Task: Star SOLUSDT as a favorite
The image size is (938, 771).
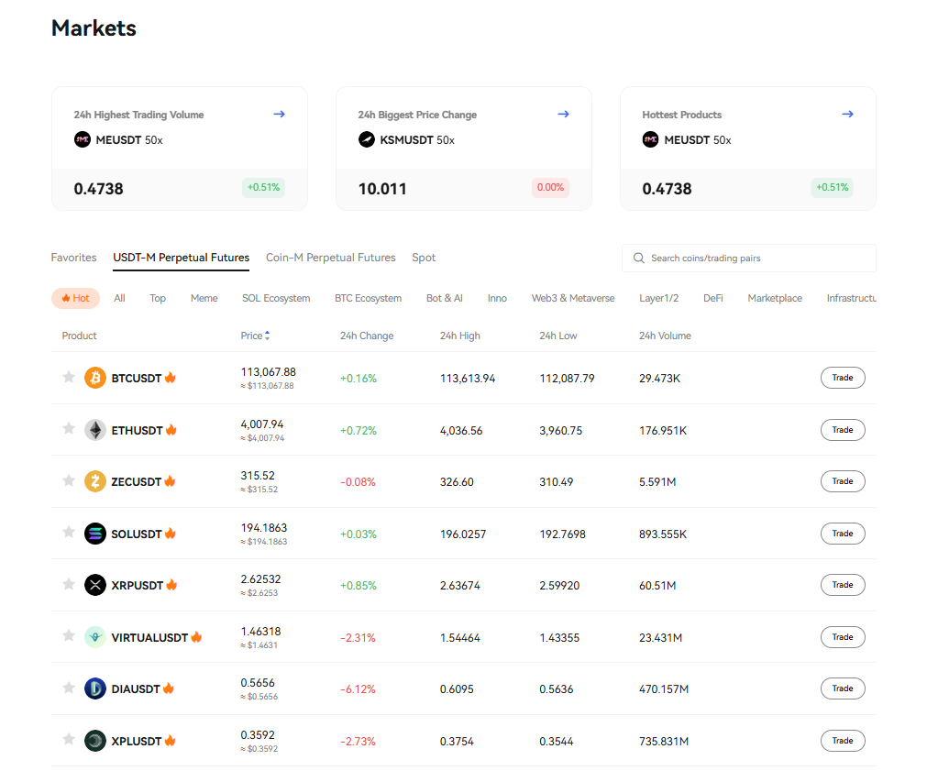Action: [x=68, y=533]
